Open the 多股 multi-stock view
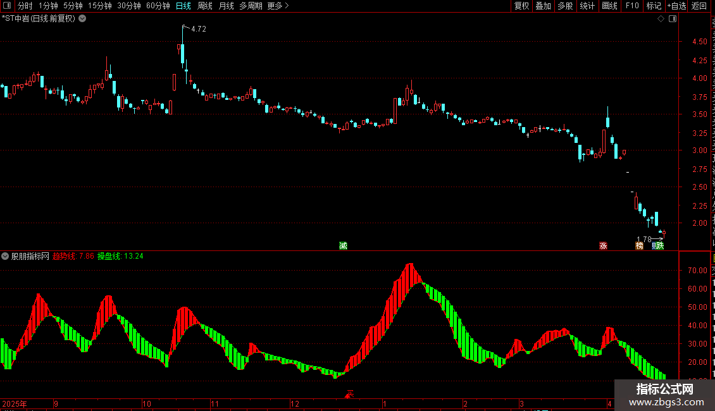 pos(565,6)
